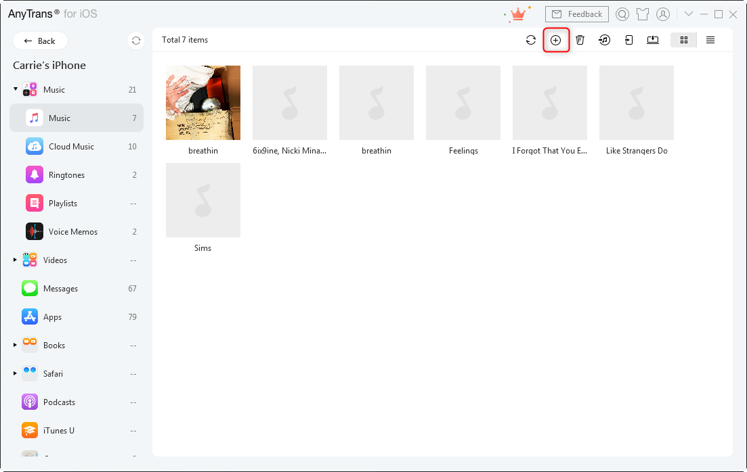Click the Cloud Music cloud icon
747x472 pixels.
(x=35, y=147)
